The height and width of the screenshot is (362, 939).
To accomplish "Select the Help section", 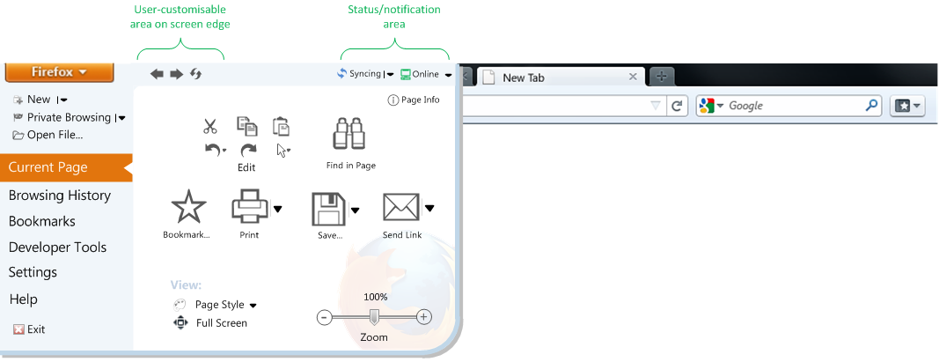I will click(x=24, y=299).
